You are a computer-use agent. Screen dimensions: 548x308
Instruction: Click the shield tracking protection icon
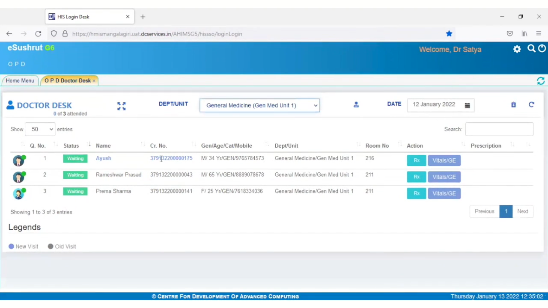pos(54,34)
